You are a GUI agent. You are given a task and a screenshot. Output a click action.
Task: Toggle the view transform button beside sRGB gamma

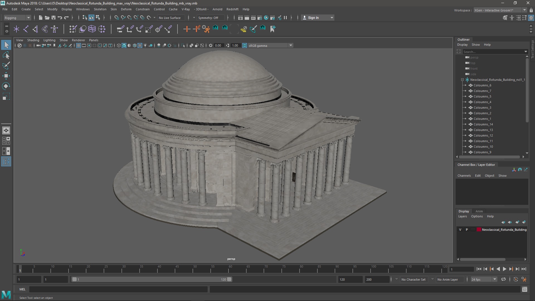244,45
